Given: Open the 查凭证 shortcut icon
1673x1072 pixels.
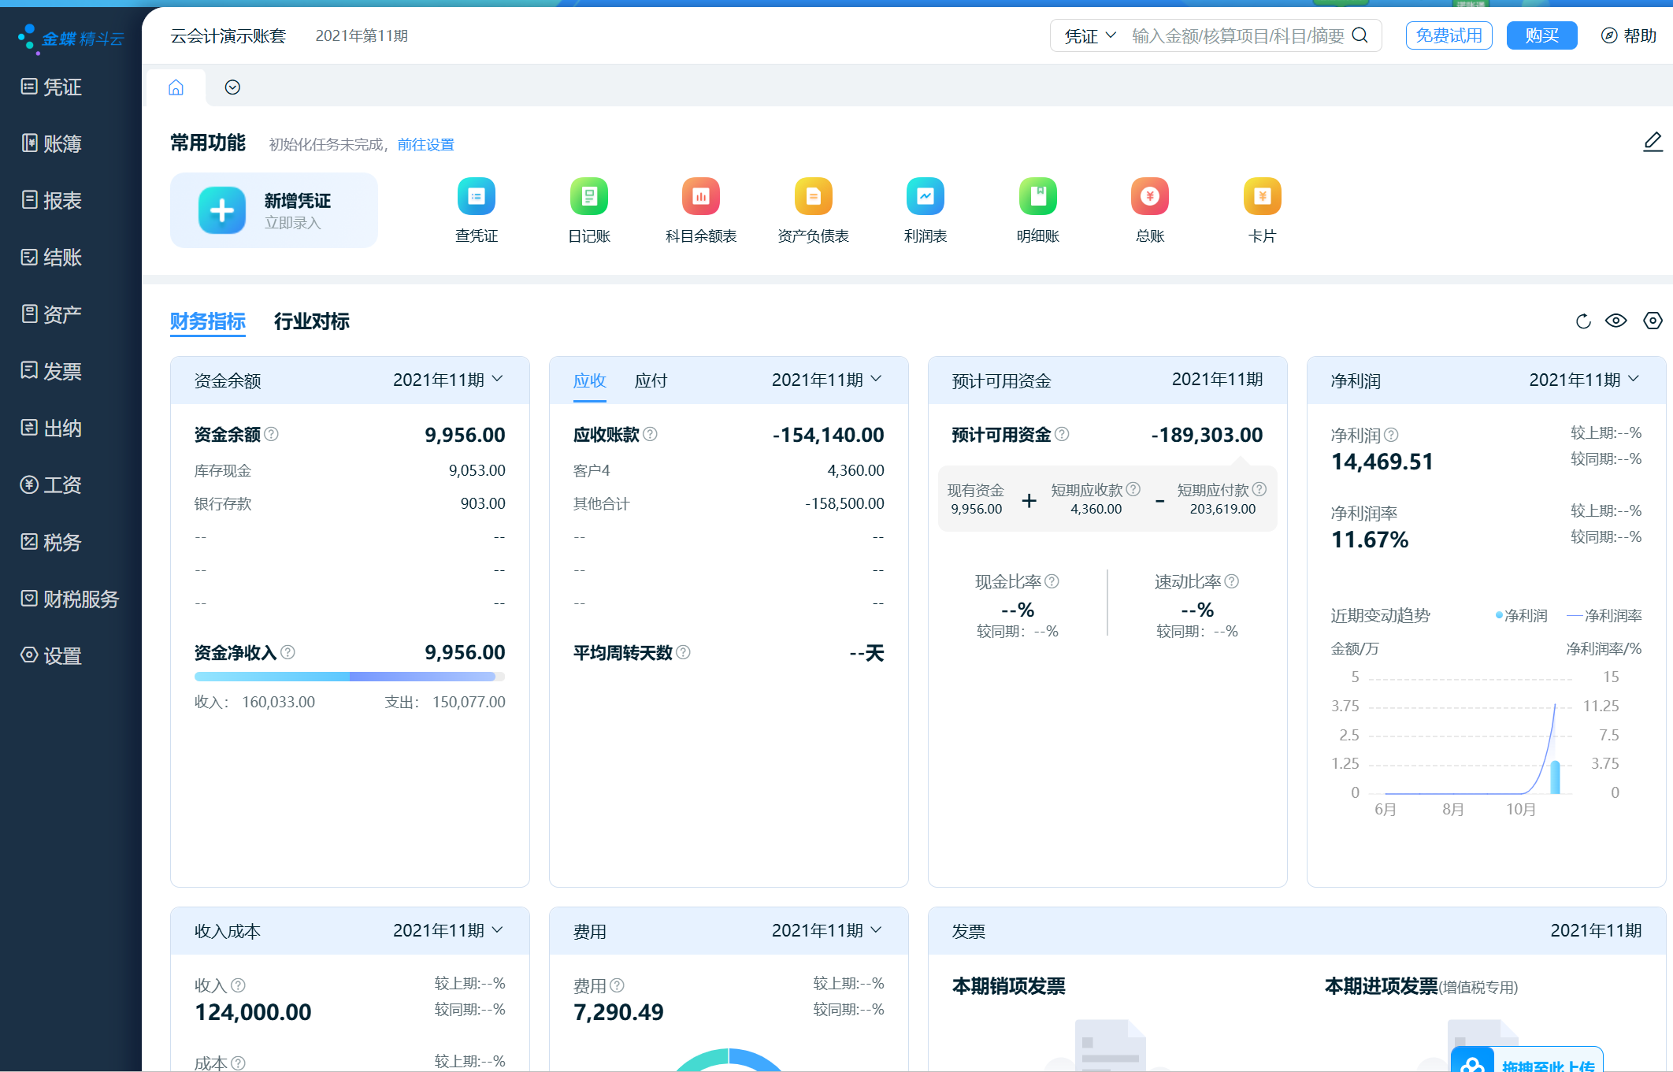Looking at the screenshot, I should pyautogui.click(x=477, y=197).
